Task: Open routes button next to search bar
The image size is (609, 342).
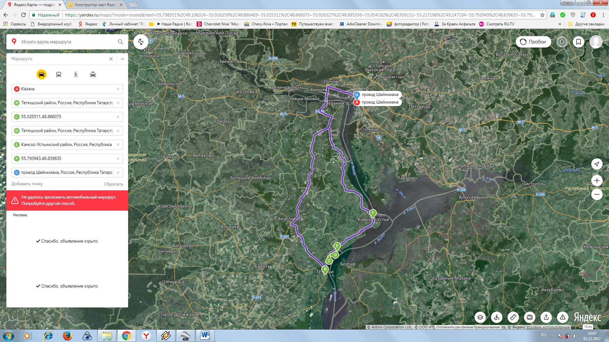Action: 141,42
